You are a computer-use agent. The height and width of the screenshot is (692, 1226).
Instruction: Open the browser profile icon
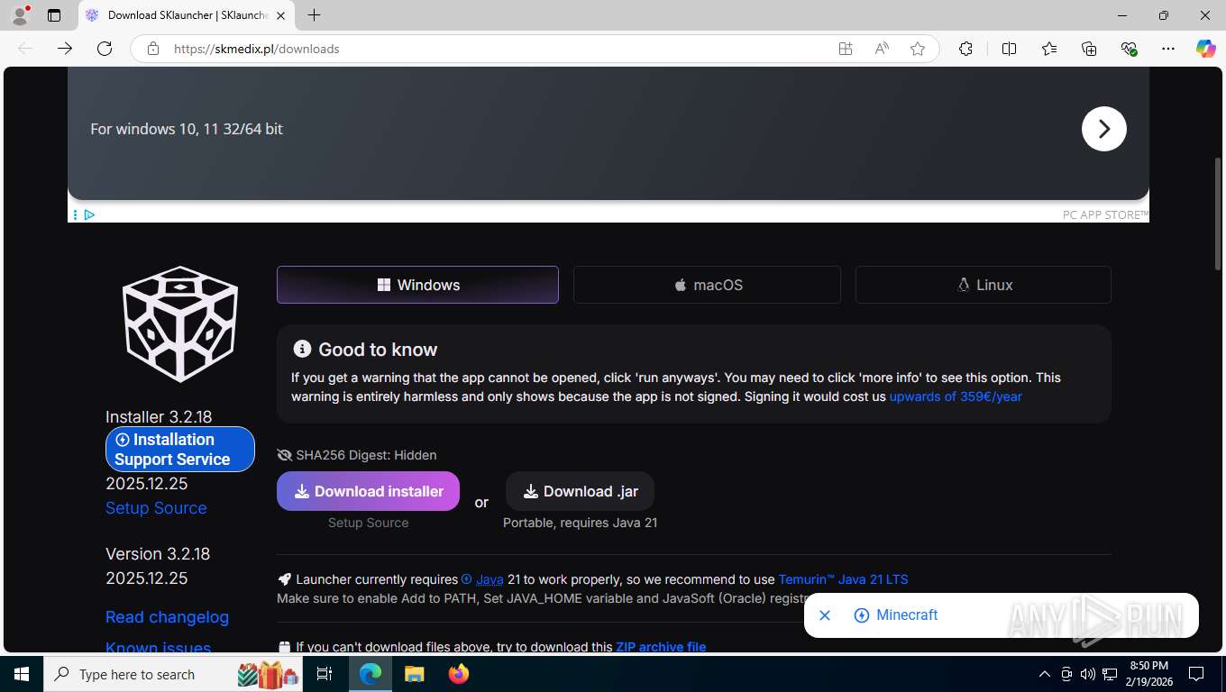coord(19,15)
